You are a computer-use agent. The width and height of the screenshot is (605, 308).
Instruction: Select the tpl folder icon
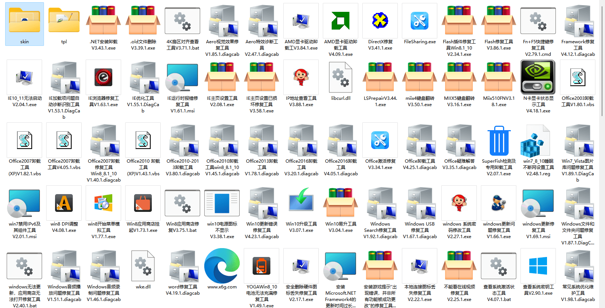(64, 20)
